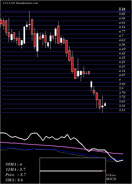Screen dimensions: 132x184
Task: Click the 4.28 axis value
Action: [x=122, y=62]
